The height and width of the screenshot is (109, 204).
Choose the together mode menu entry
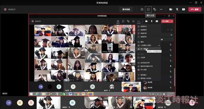149,49
